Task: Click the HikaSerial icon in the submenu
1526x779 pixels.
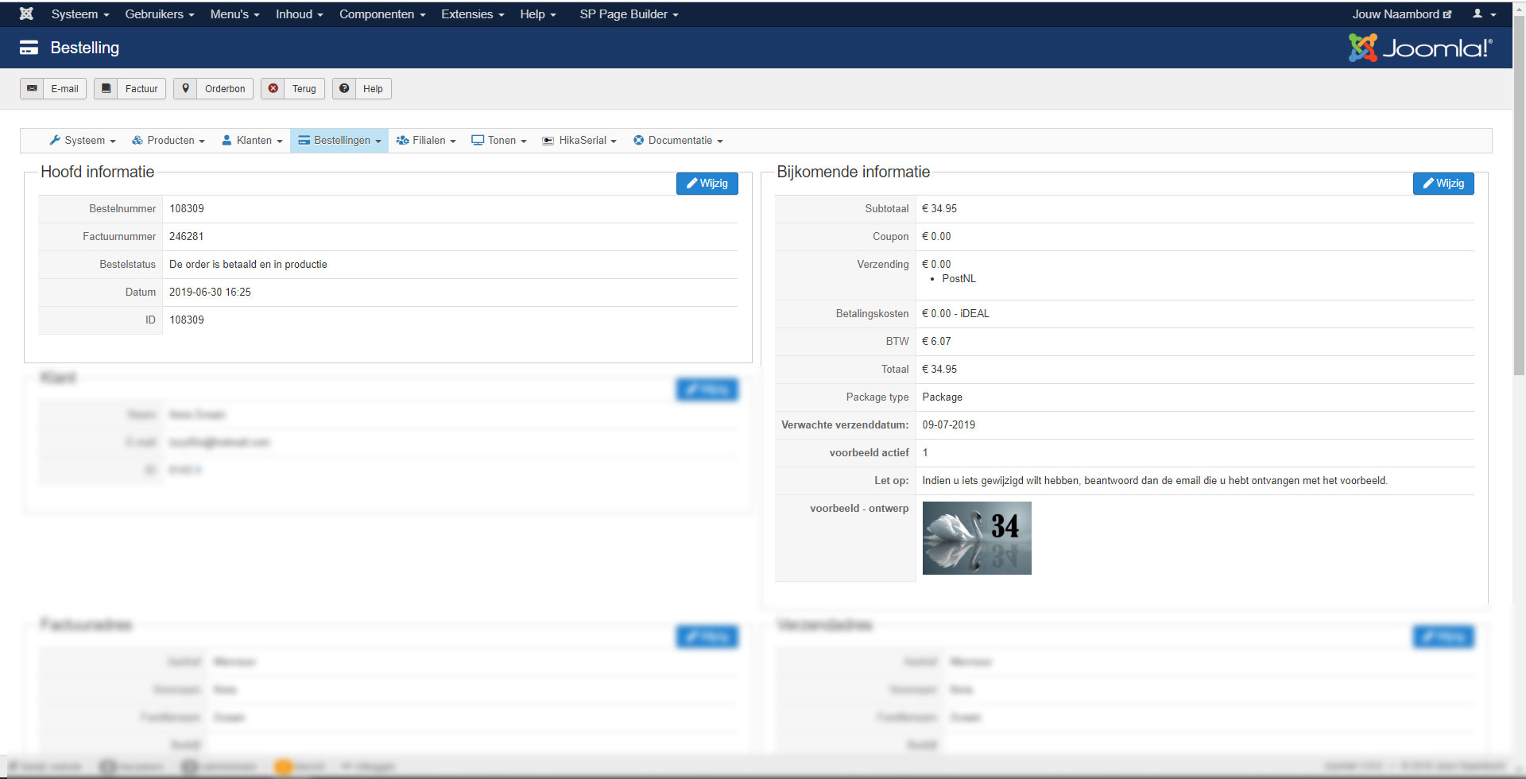Action: click(x=548, y=141)
